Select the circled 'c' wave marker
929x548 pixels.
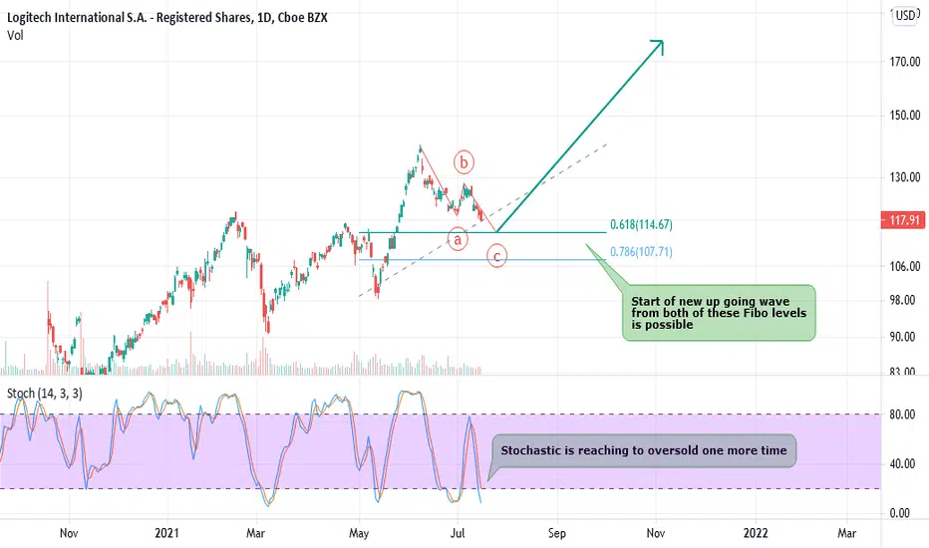click(x=496, y=256)
